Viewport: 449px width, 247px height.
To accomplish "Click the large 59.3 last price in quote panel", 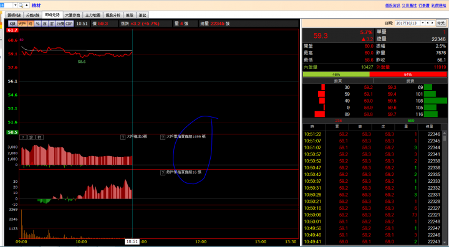I will 321,35.
